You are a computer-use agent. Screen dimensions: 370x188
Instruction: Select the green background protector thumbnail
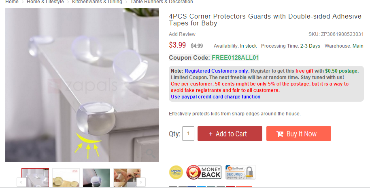(96, 178)
